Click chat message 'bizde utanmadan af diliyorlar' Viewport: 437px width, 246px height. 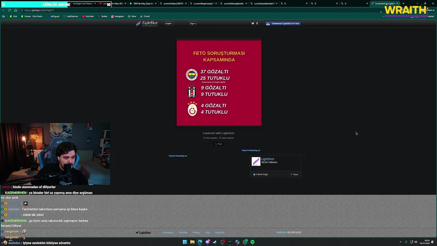34,187
